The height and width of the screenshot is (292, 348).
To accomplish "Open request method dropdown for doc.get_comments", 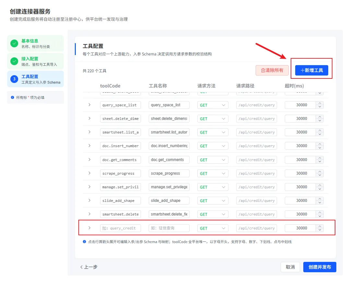I will [213, 160].
